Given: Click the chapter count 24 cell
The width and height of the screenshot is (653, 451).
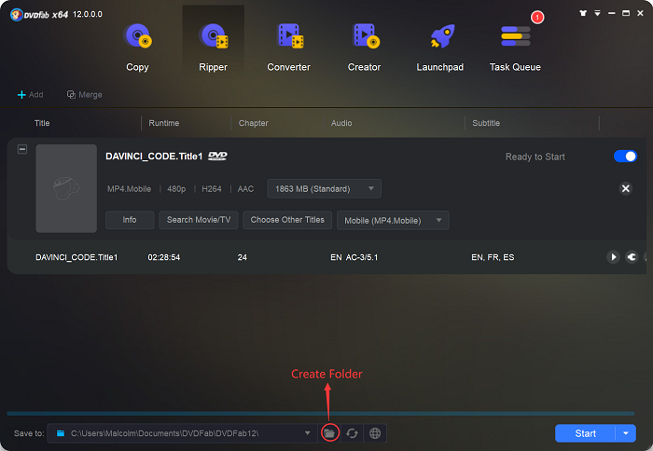Looking at the screenshot, I should (x=243, y=257).
